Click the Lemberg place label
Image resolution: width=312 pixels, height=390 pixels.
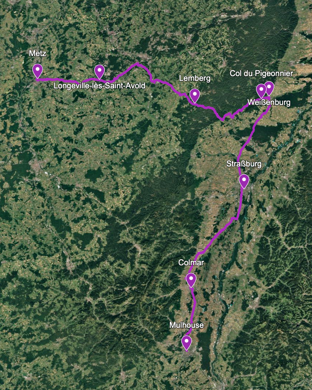(195, 78)
